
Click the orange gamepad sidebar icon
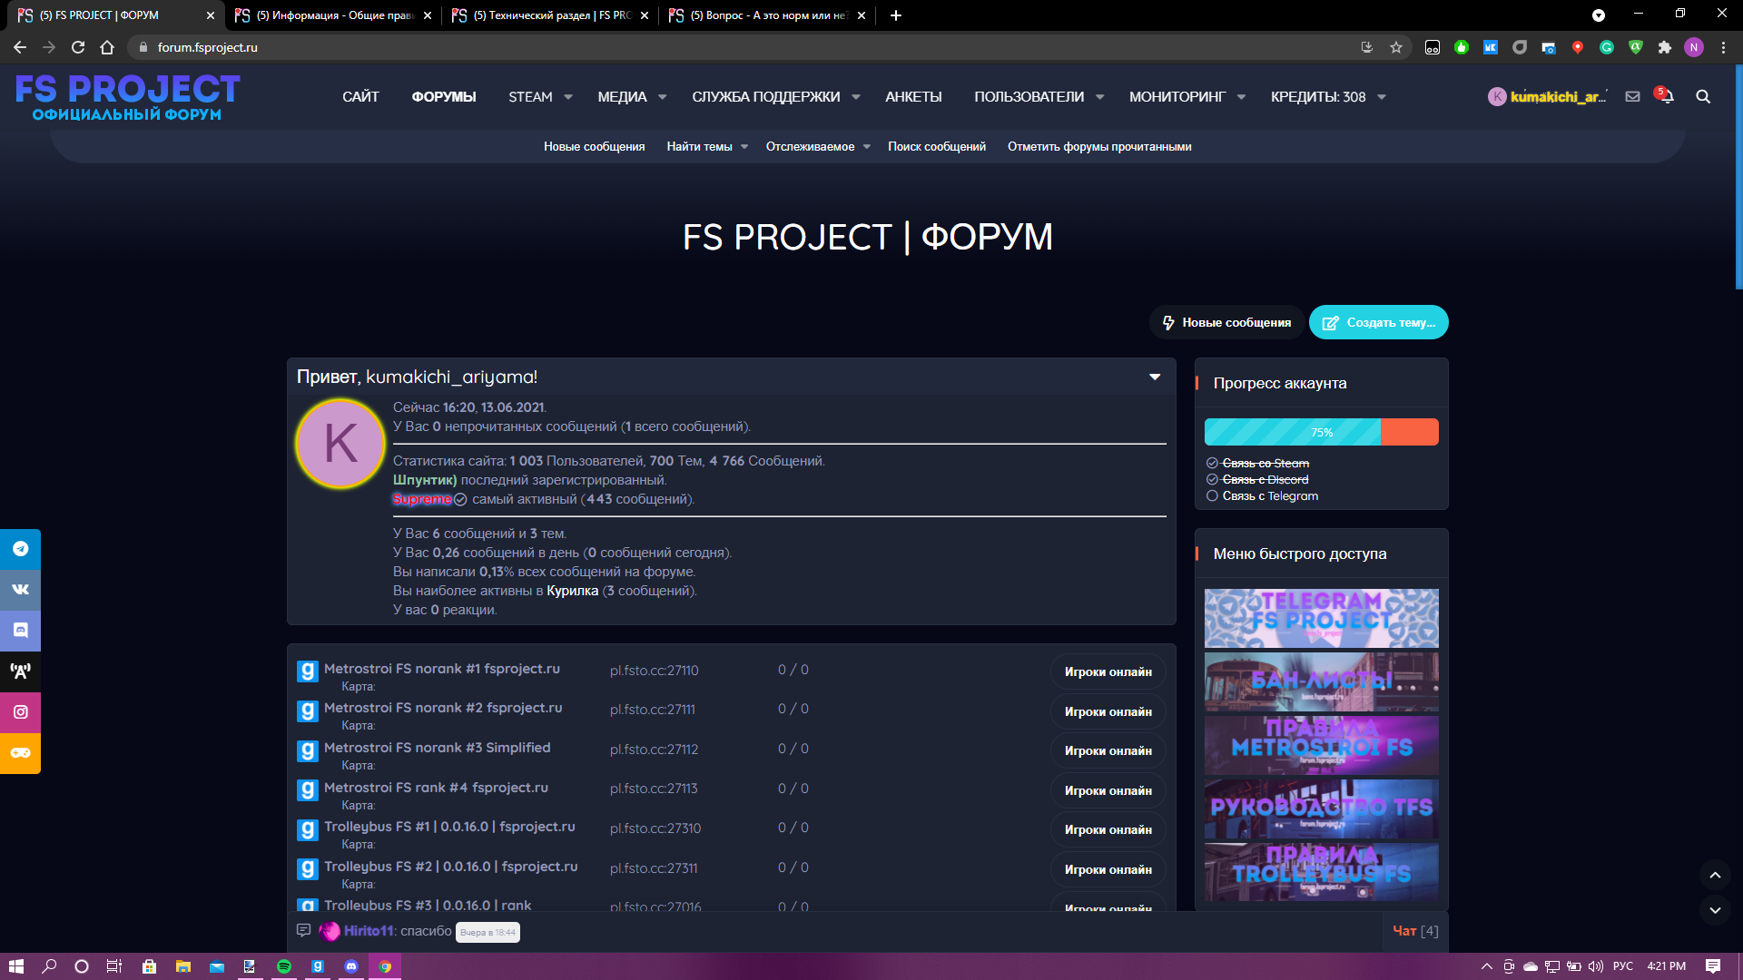(20, 753)
